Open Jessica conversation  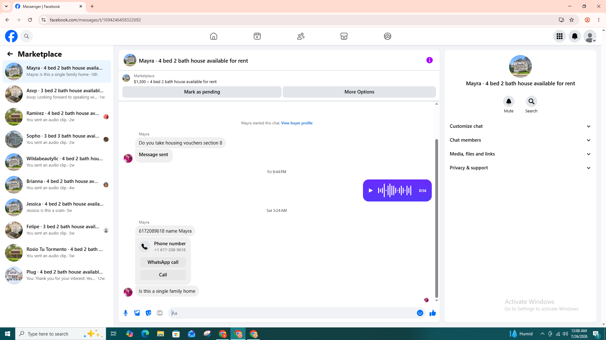coord(57,207)
